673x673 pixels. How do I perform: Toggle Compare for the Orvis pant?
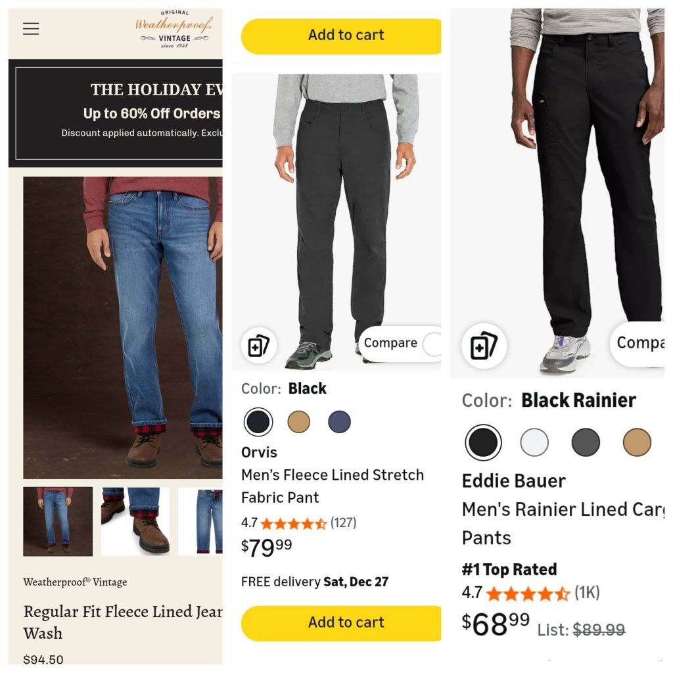[x=431, y=344]
